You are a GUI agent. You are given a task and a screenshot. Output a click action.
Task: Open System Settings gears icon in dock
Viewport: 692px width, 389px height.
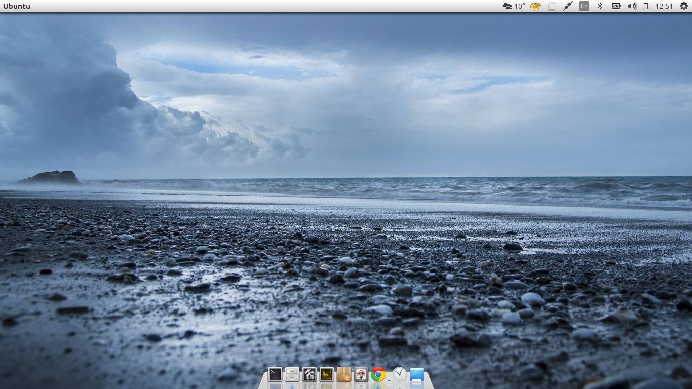(310, 374)
